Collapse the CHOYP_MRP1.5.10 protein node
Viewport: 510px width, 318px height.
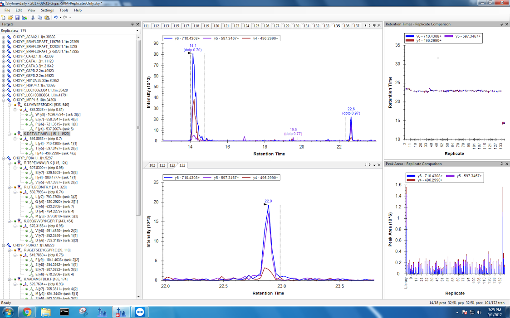[x=4, y=100]
